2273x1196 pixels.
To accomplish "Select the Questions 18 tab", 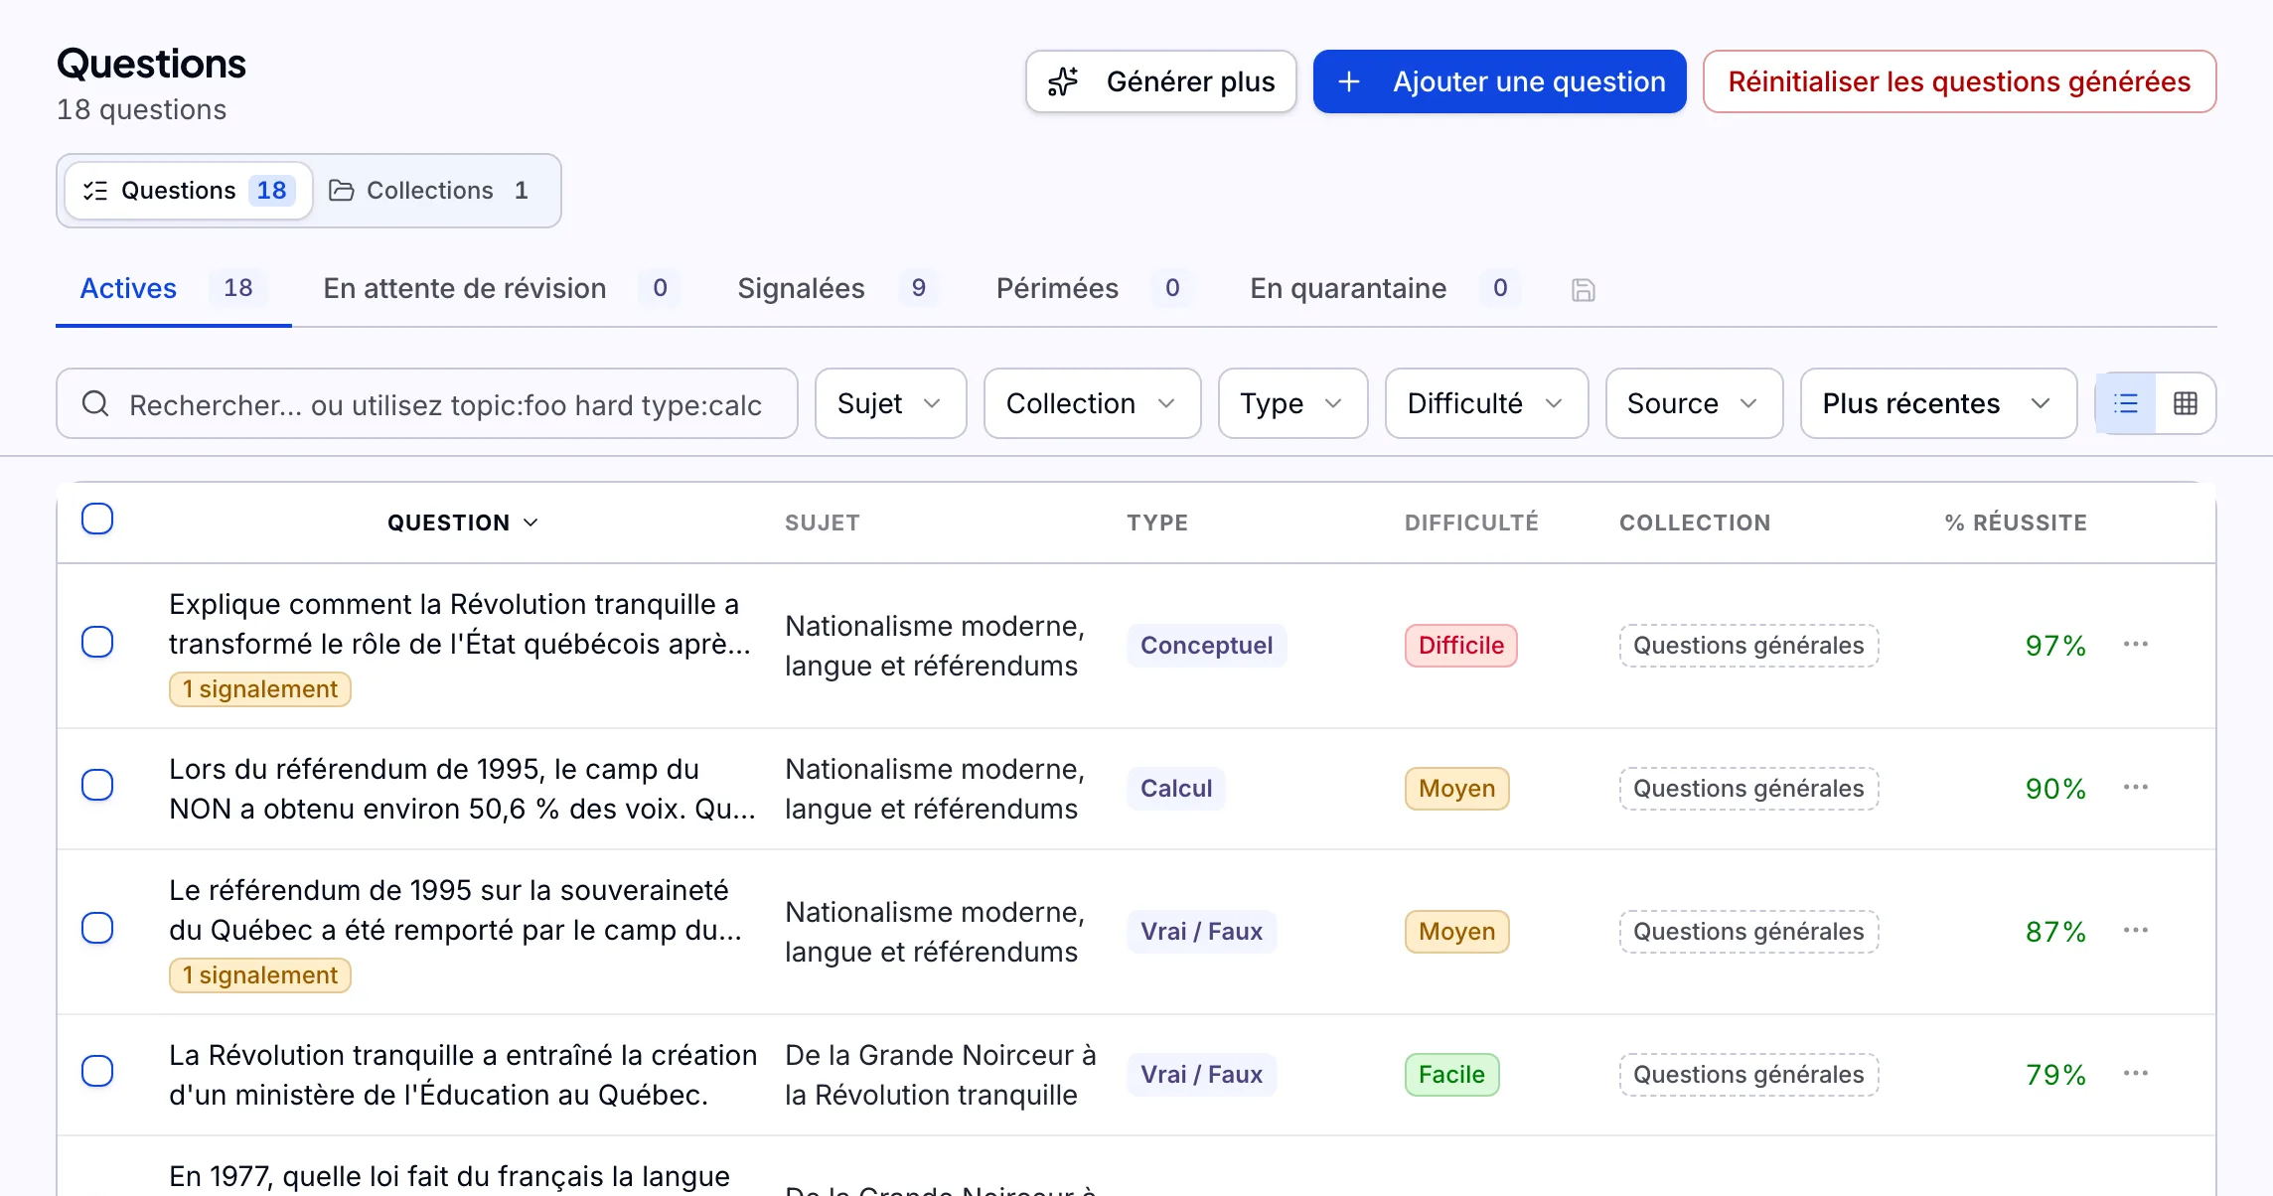I will click(x=189, y=191).
